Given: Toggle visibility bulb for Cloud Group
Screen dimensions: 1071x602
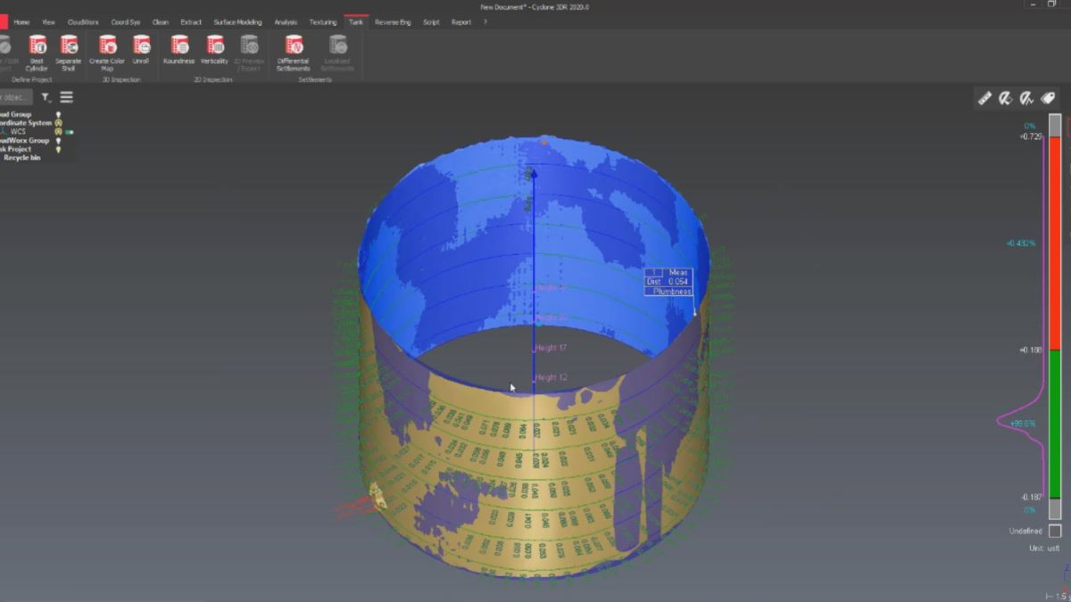Looking at the screenshot, I should coord(59,114).
